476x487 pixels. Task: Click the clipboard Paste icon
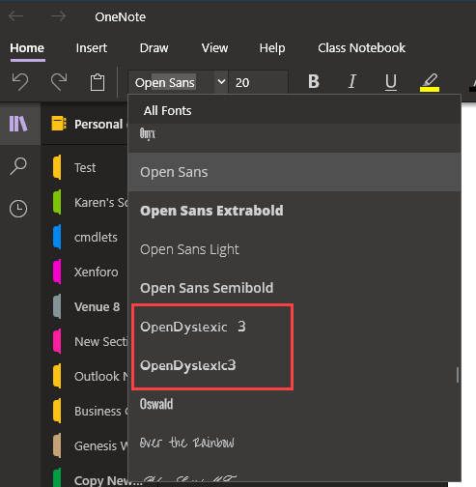(98, 82)
